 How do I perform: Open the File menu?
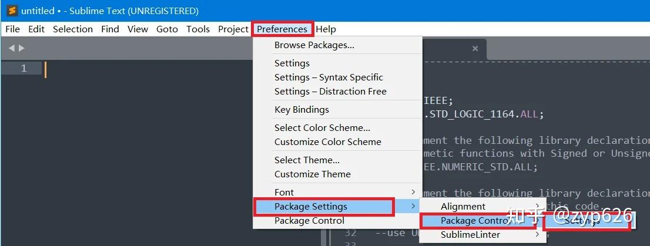coord(12,29)
